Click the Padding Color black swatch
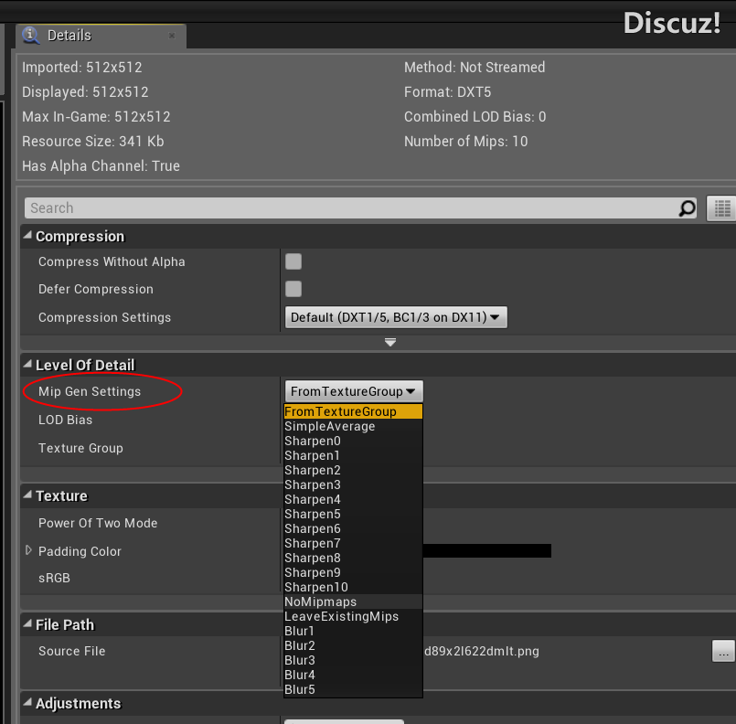 coord(486,550)
